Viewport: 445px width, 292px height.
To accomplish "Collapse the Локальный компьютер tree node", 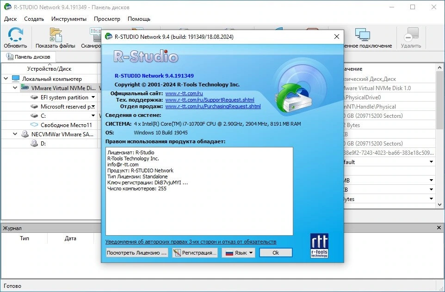I will 6,79.
